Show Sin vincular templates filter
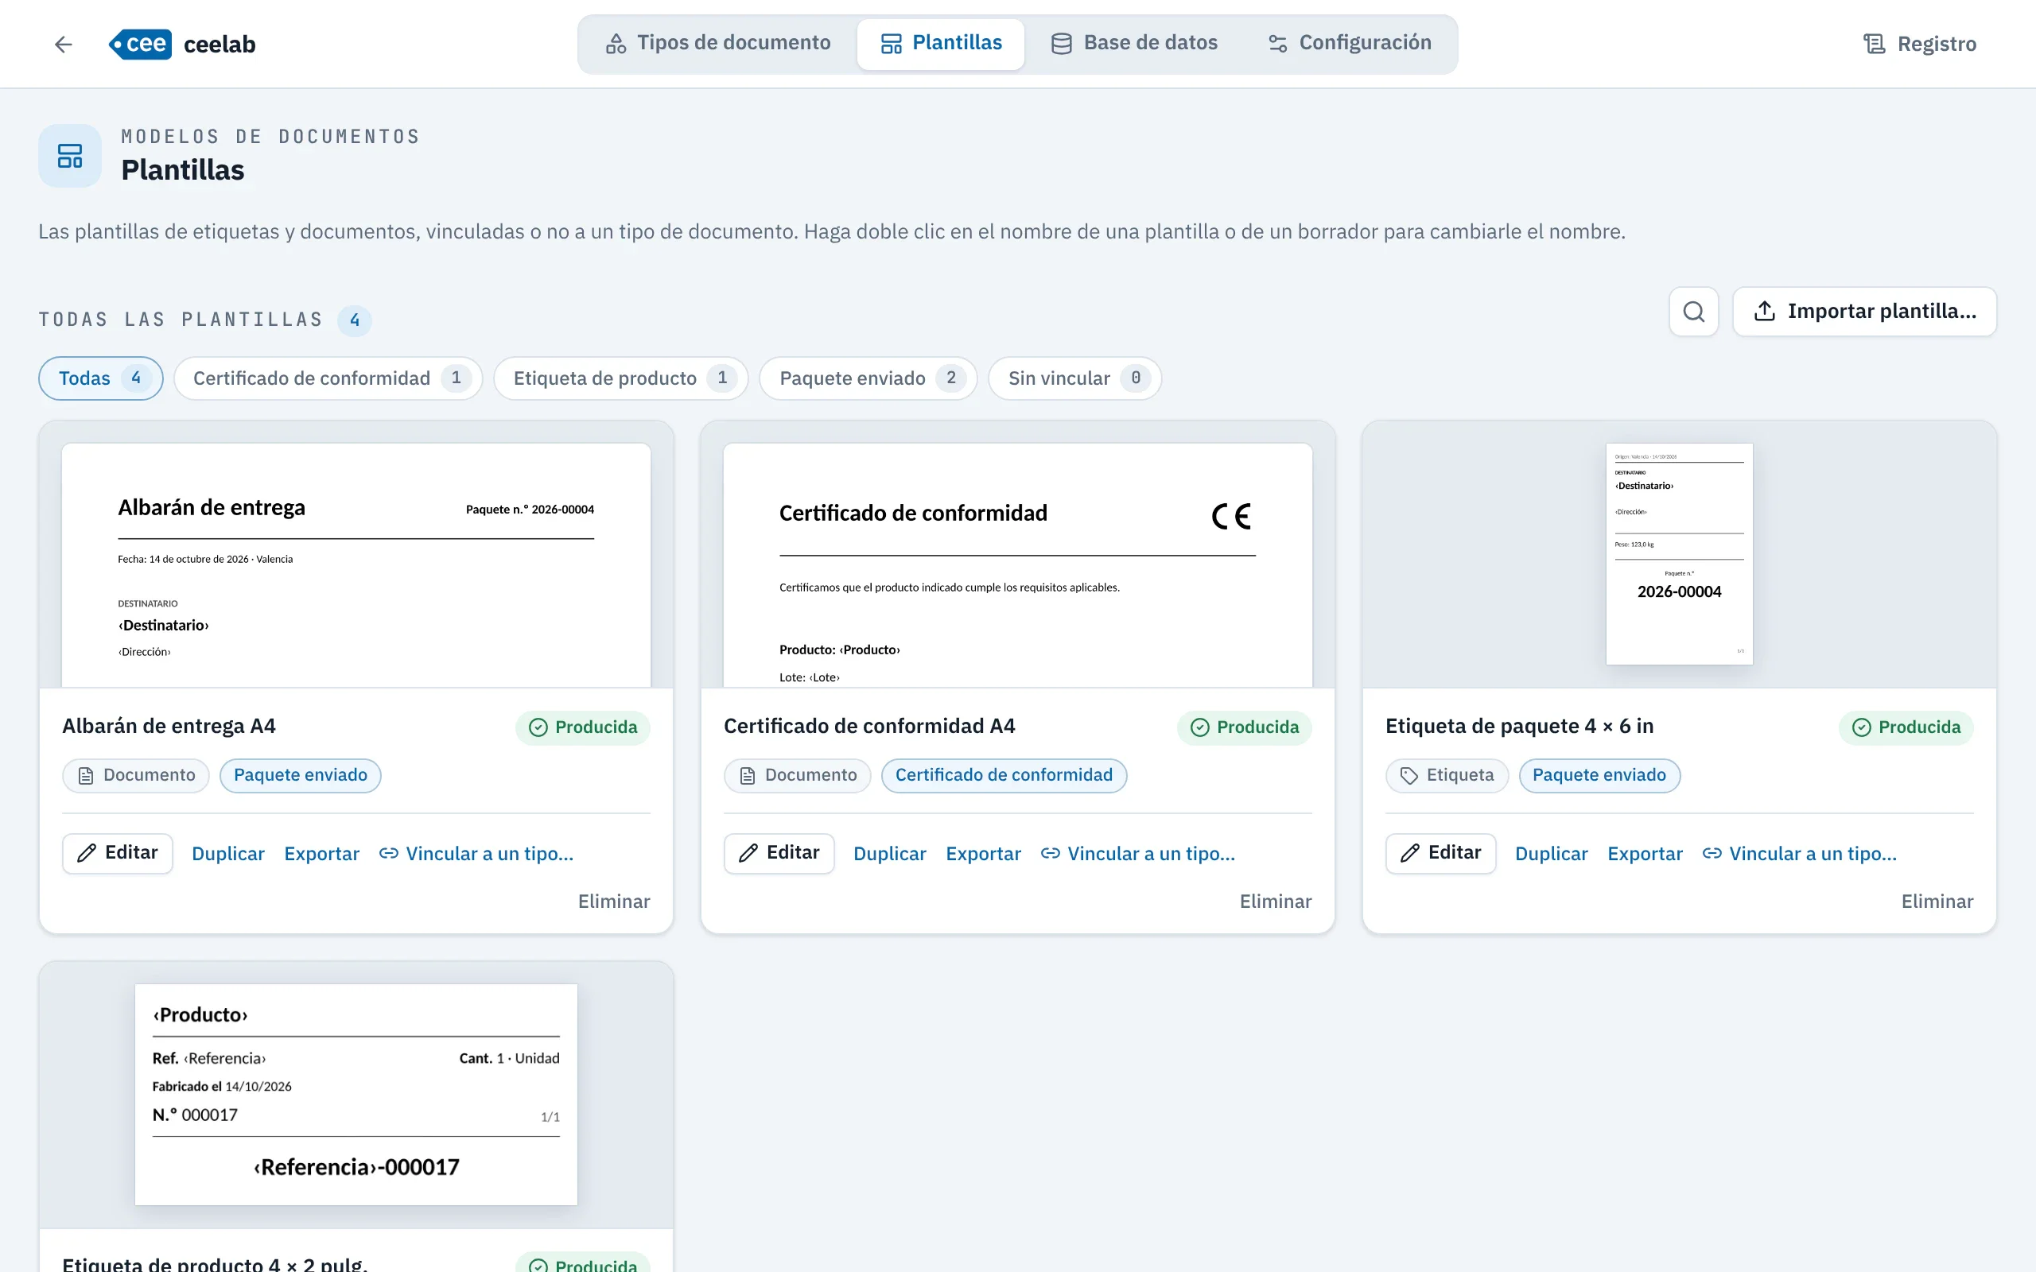This screenshot has width=2036, height=1272. coord(1075,378)
